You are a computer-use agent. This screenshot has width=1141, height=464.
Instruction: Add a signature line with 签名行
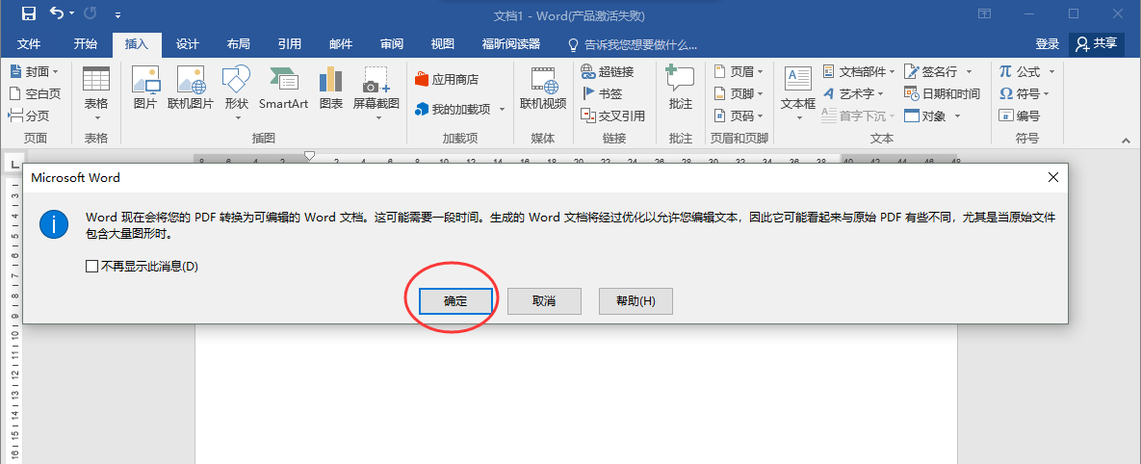tap(939, 71)
